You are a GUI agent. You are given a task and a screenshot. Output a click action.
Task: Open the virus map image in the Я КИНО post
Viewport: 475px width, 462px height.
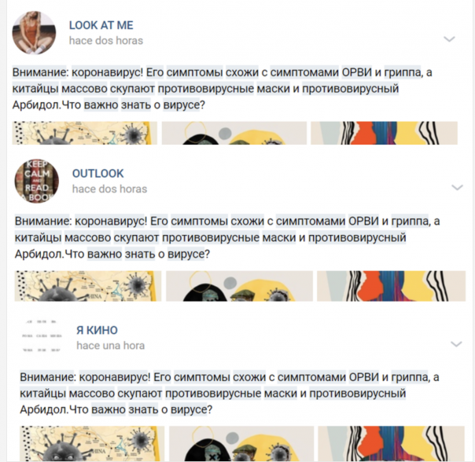[x=92, y=444]
